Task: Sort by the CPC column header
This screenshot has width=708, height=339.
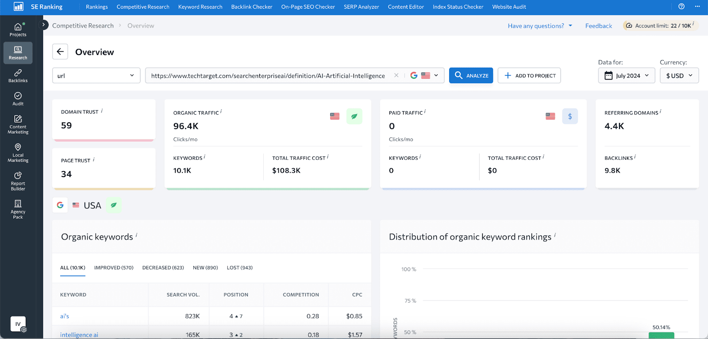Action: 357,295
